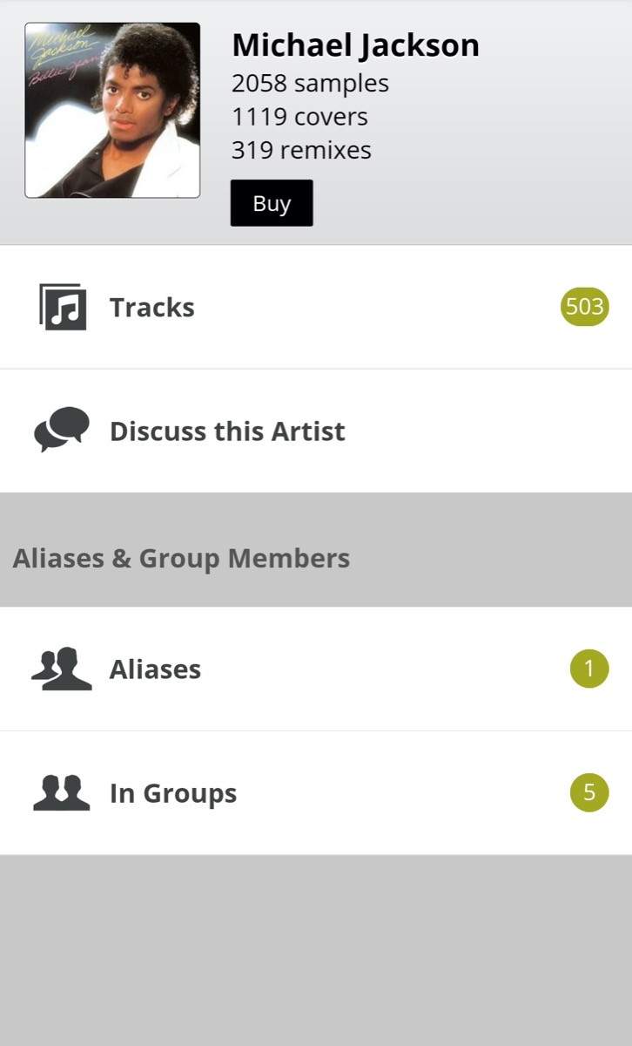Viewport: 632px width, 1046px height.
Task: Tap the empty gray area below In Groups
Action: pyautogui.click(x=316, y=950)
